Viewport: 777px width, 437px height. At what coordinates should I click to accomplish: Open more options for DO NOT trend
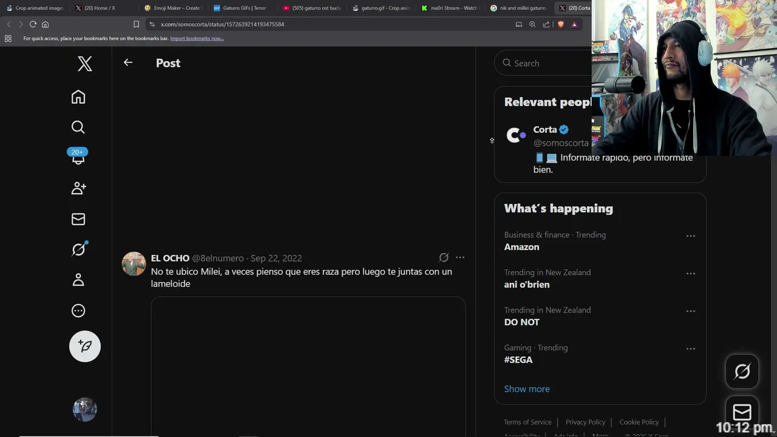coord(691,311)
